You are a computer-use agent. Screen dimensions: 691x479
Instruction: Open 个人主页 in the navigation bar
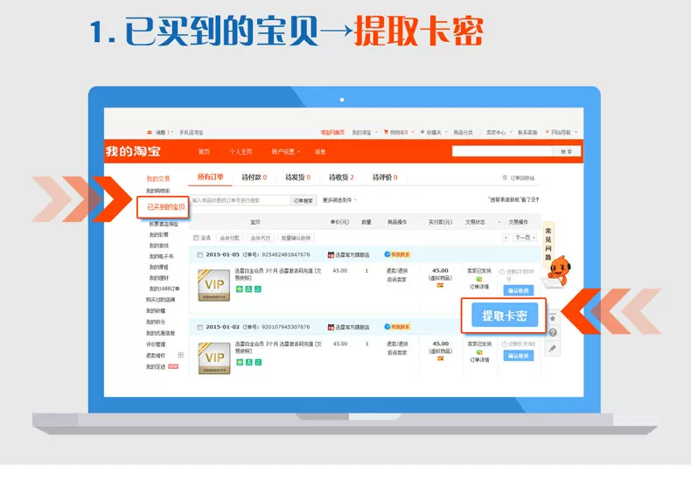click(x=241, y=151)
